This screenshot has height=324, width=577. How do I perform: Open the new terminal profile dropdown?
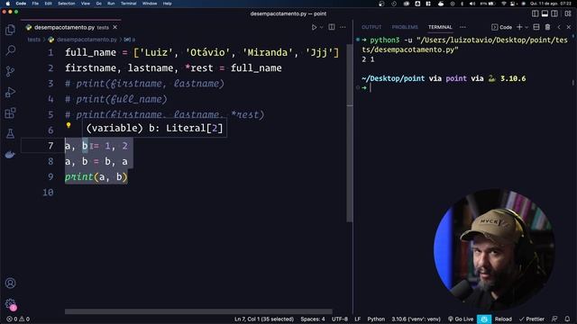coord(527,27)
